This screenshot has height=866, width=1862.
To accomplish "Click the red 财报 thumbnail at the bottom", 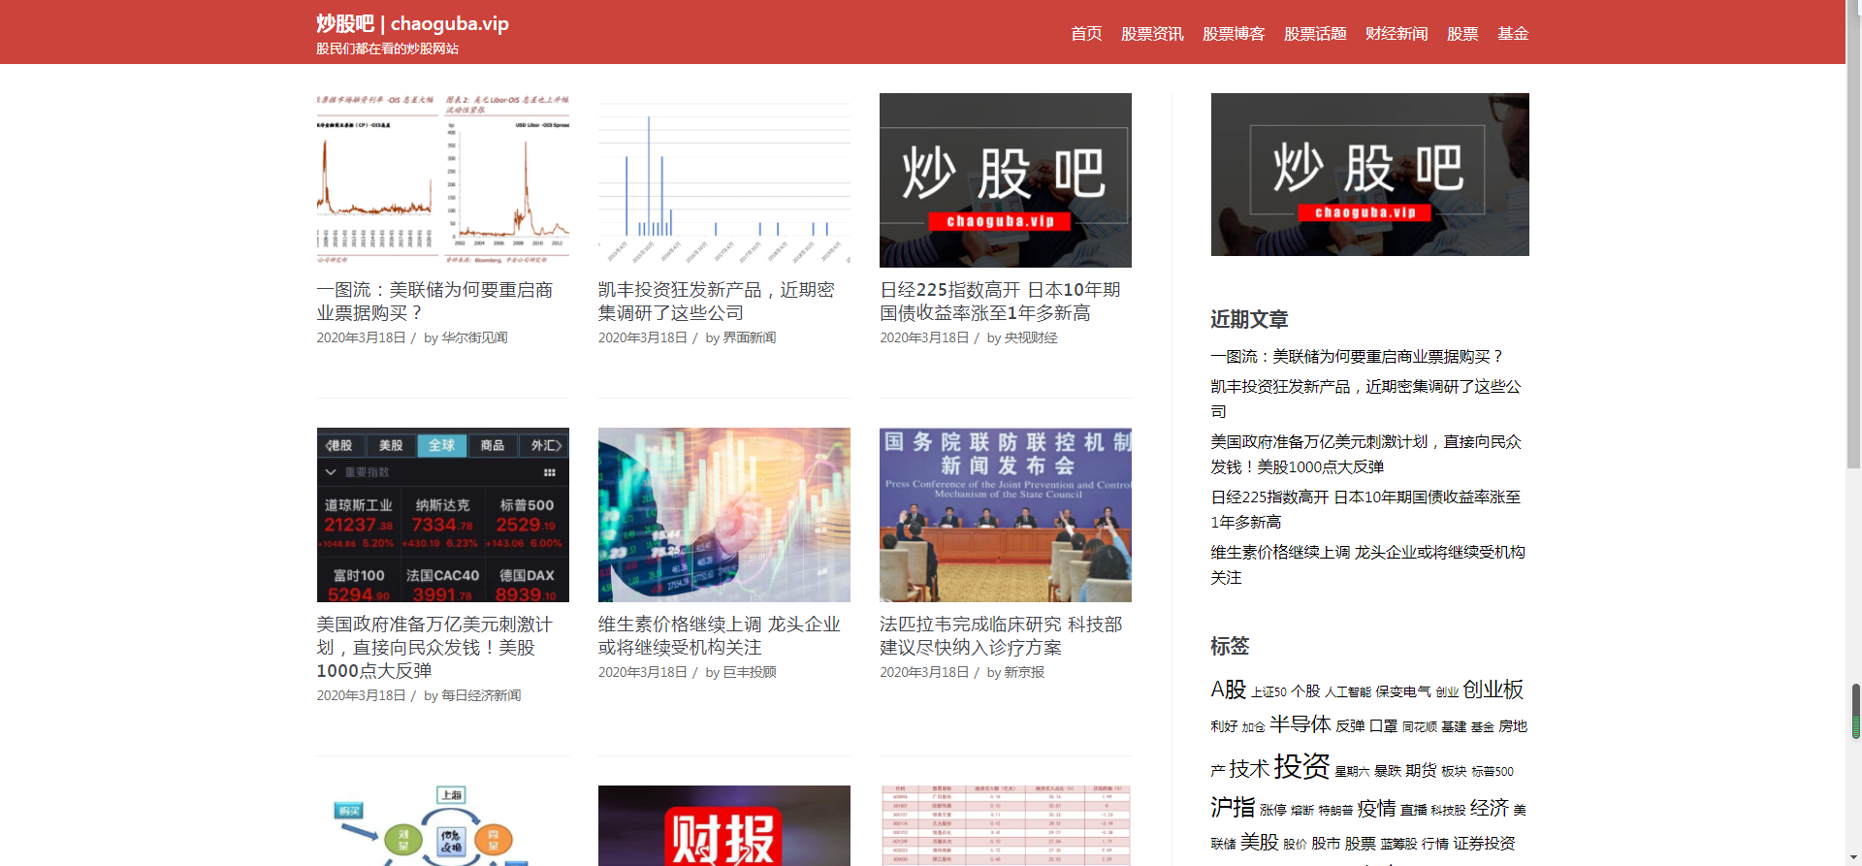I will [x=724, y=825].
